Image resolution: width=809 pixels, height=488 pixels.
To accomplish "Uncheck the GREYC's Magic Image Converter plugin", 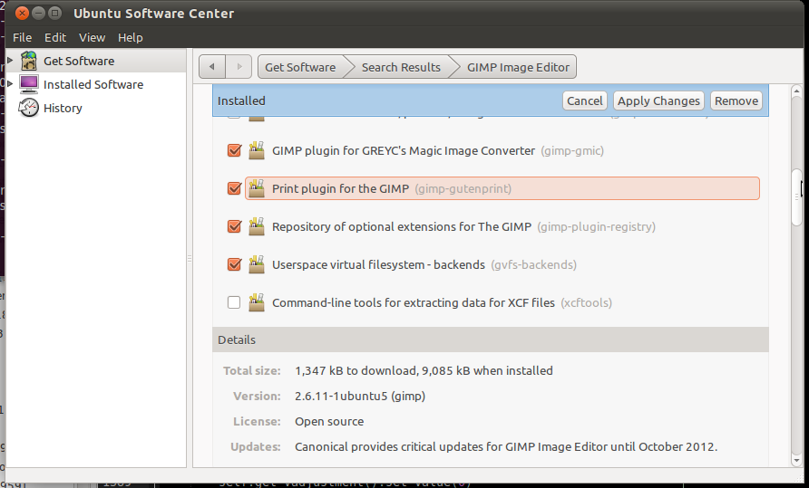I will pos(234,150).
